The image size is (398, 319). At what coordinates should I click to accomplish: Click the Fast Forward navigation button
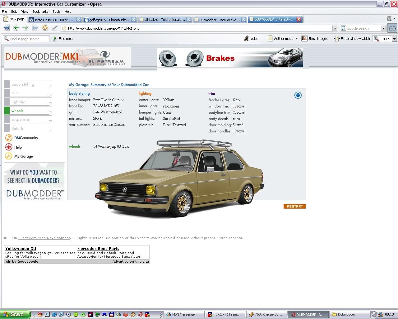35,28
